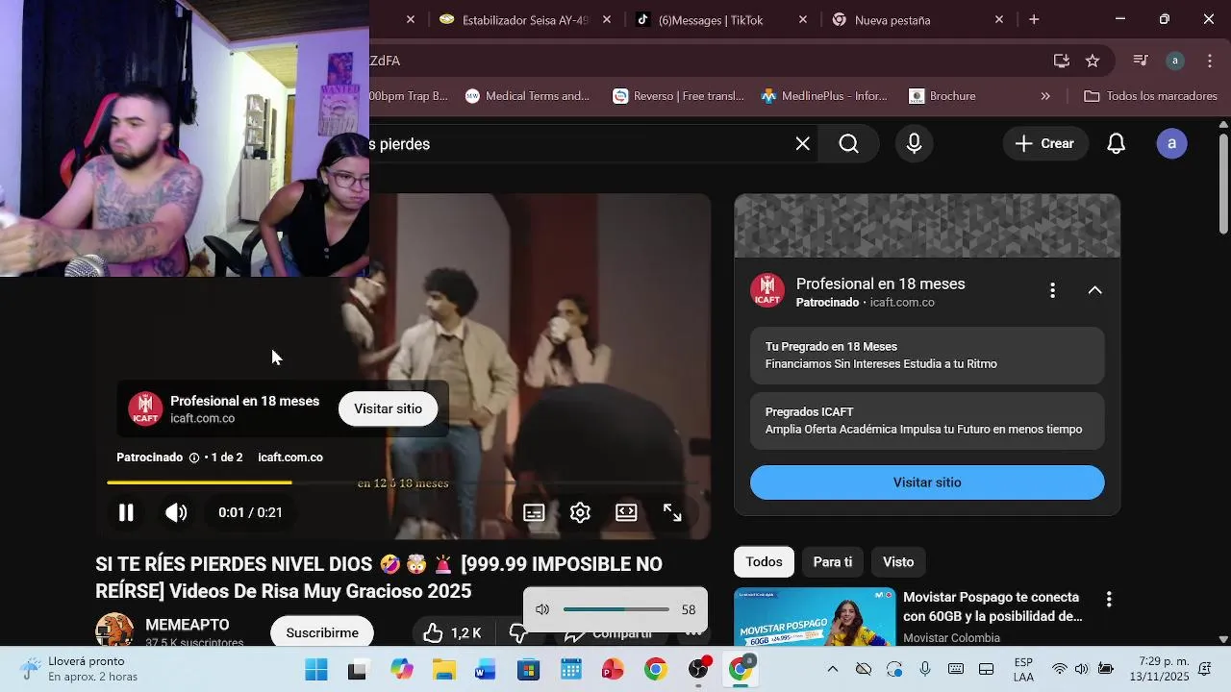Open MedlinePlus bookmark

(x=824, y=96)
